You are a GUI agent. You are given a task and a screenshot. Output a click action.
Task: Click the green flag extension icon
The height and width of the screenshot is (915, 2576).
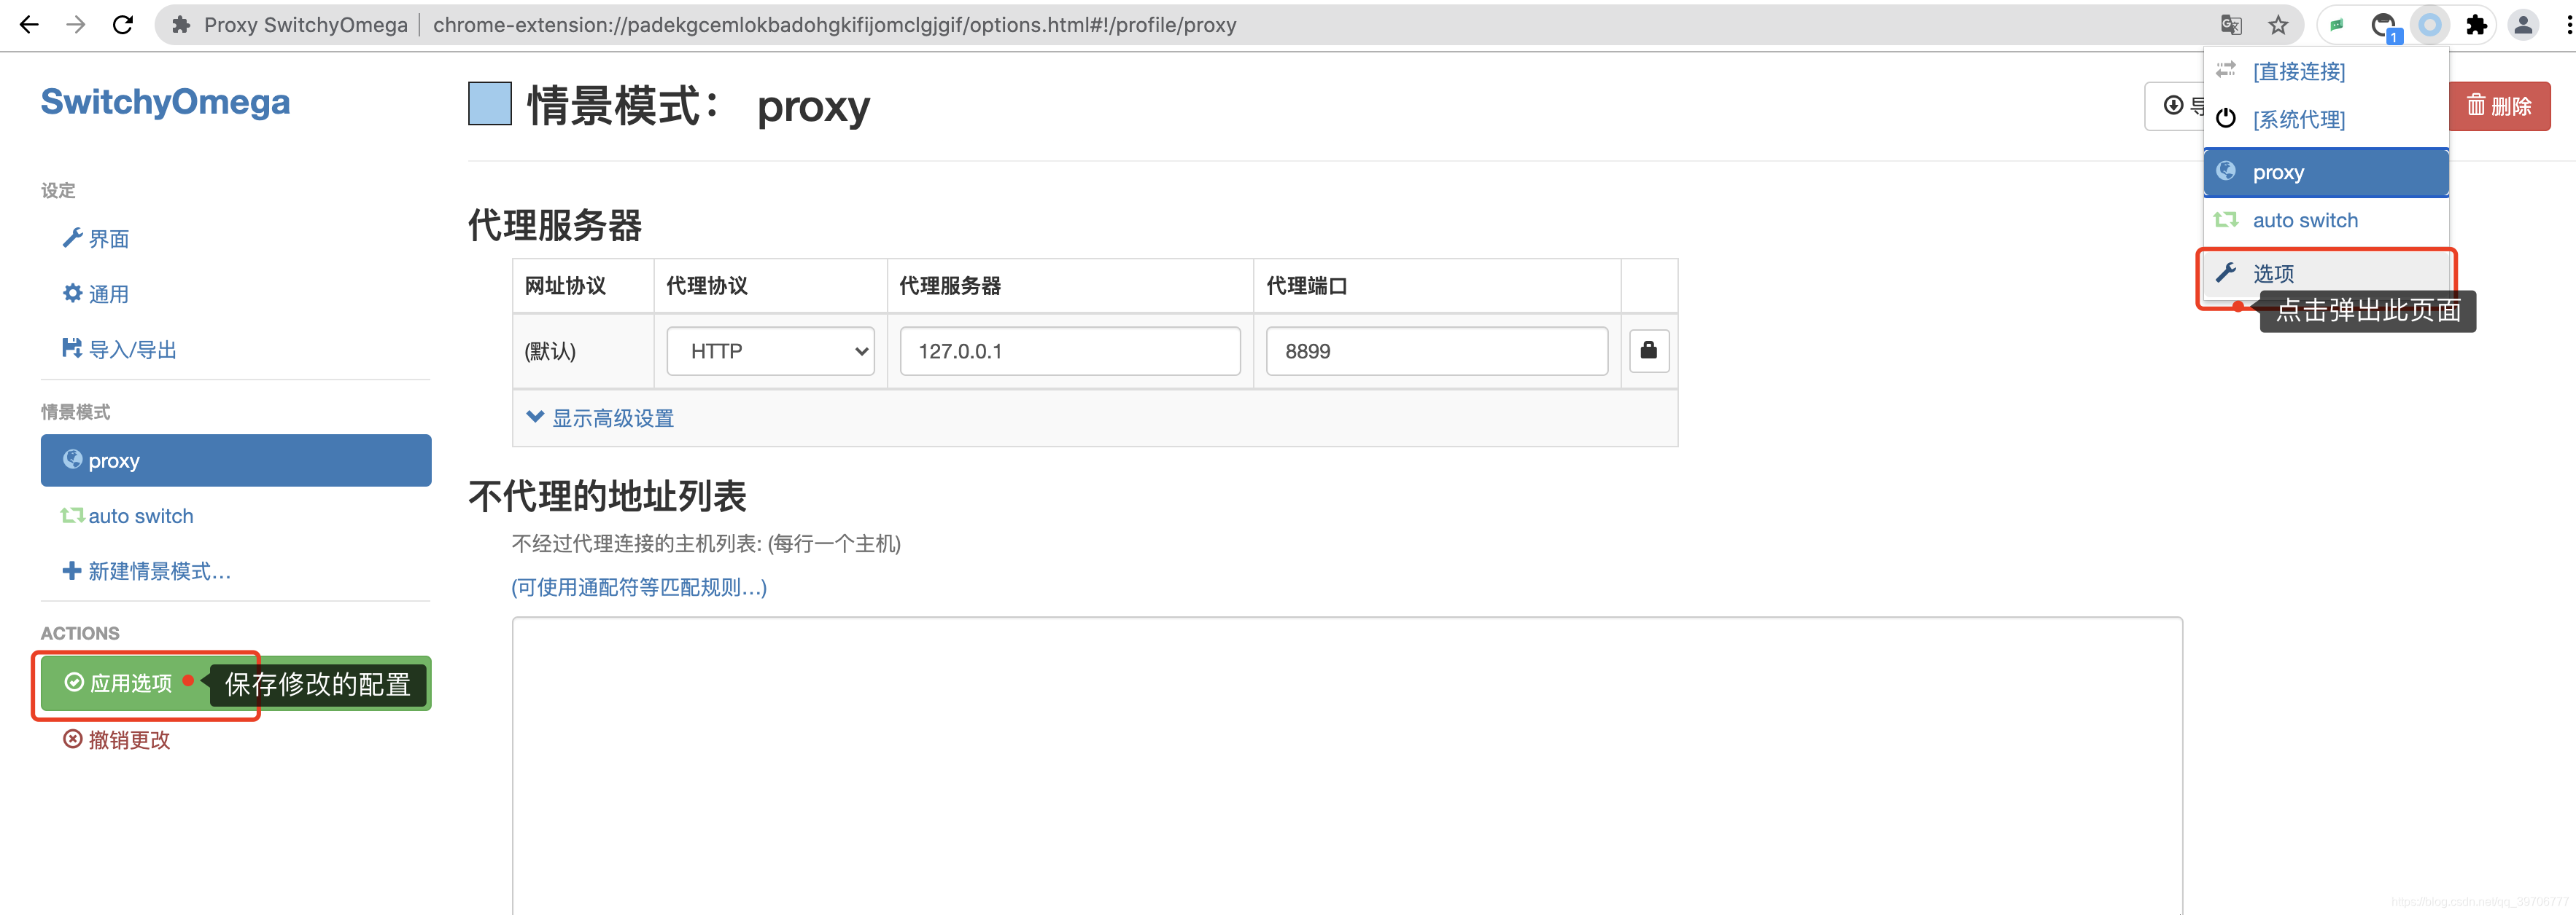[x=2337, y=25]
